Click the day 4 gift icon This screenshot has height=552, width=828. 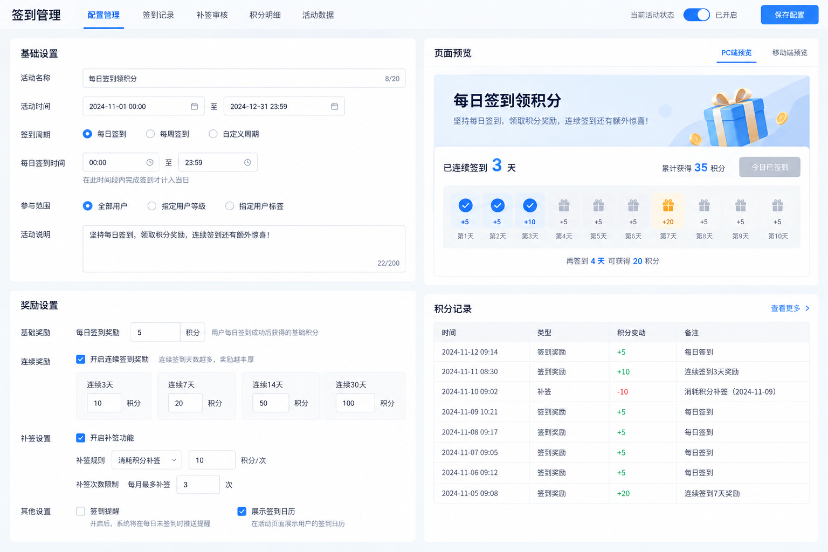coord(564,205)
